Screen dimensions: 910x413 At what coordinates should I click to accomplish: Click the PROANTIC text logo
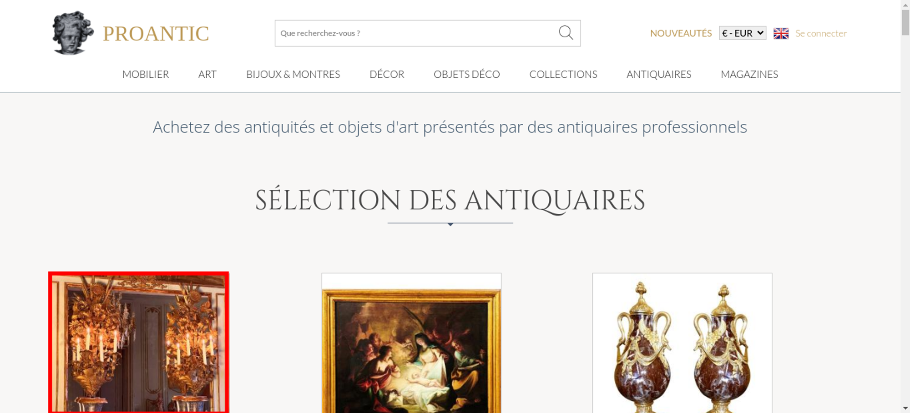pyautogui.click(x=156, y=34)
